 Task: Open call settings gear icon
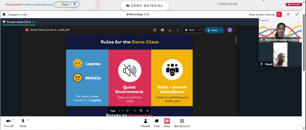[4, 14]
